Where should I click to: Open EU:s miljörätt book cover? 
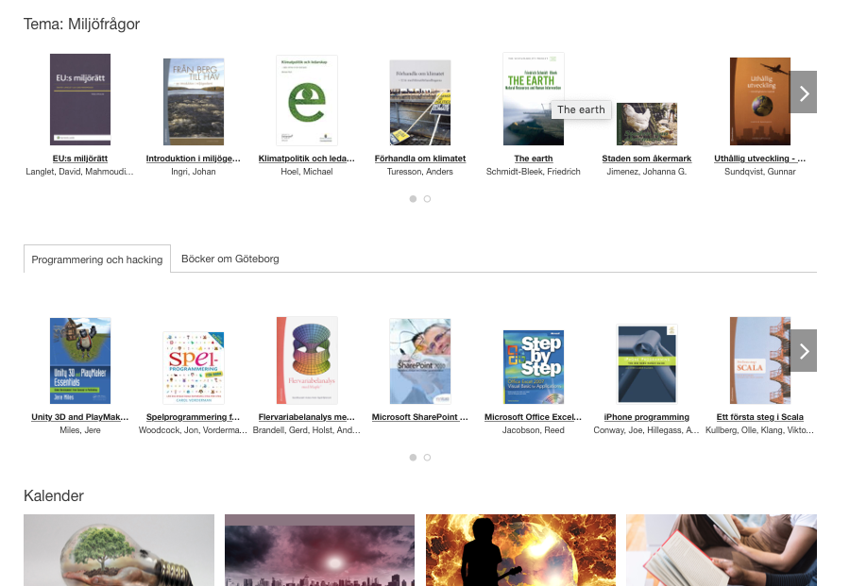[80, 99]
